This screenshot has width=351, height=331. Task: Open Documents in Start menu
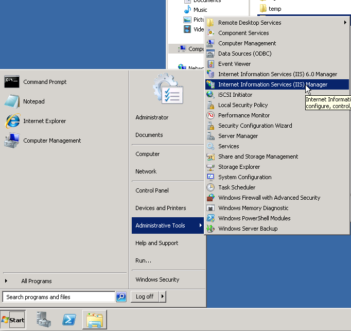tap(149, 135)
